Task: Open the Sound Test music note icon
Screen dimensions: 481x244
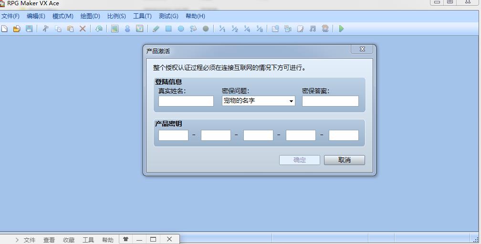Action: tap(313, 29)
